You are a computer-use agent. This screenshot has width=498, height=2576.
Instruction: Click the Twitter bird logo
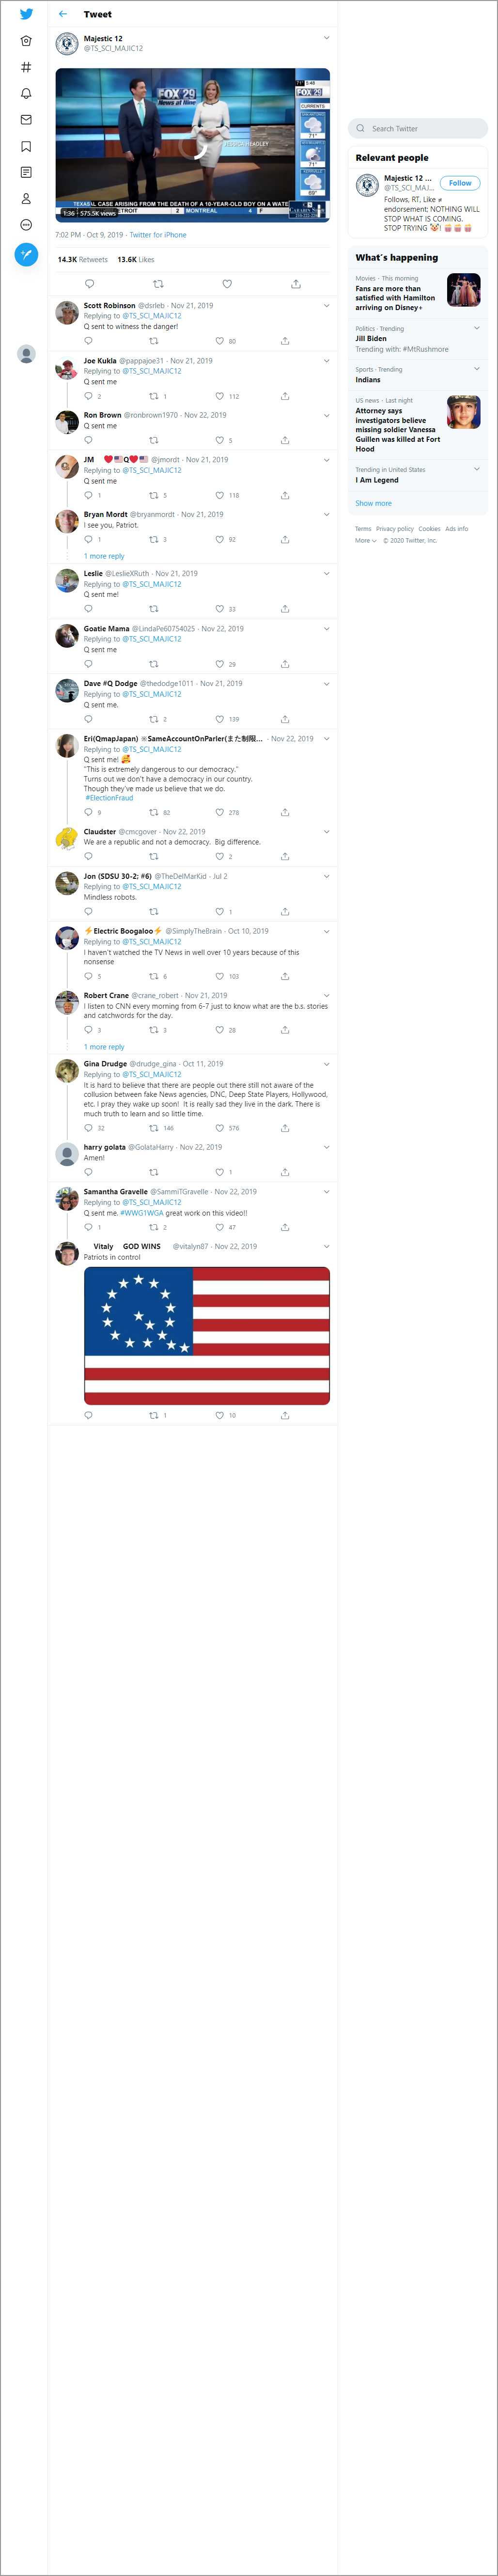pos(26,14)
